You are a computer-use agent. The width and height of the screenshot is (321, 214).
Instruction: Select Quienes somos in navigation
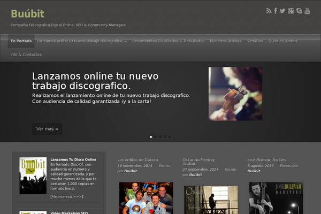(283, 41)
